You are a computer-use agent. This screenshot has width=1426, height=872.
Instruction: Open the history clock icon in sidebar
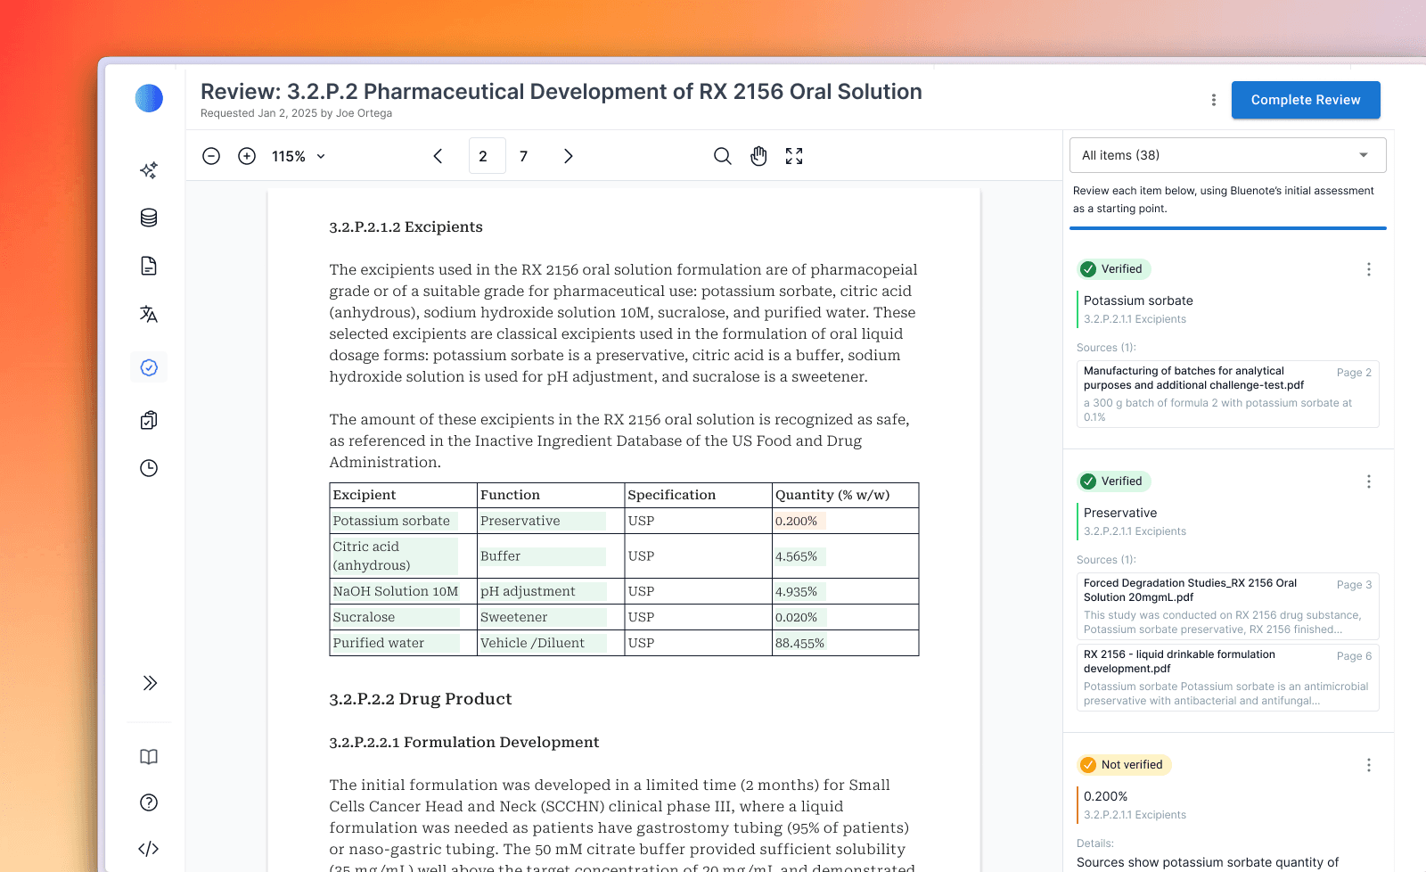[x=149, y=468]
